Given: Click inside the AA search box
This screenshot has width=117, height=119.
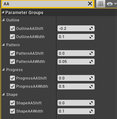Looking at the screenshot, I should point(44,4).
